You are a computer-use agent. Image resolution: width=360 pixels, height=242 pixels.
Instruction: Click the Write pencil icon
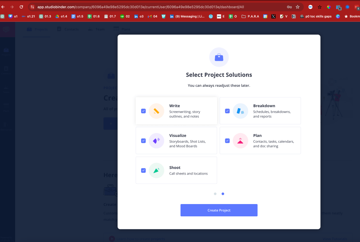[x=156, y=111]
